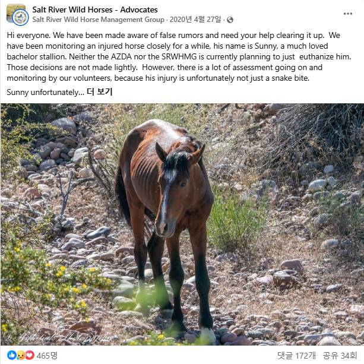Viewport: 364px width, 364px height.
Task: Click the Salt River Wild Horses profile picture
Action: [16, 14]
